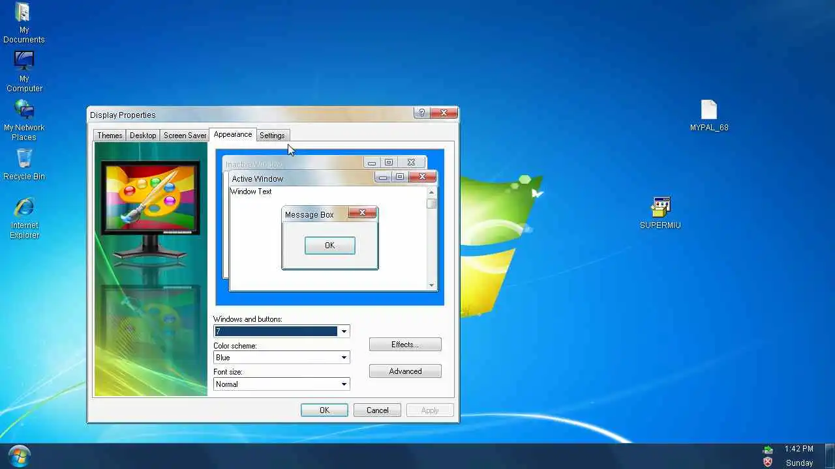Select the My Computer desktop icon
The height and width of the screenshot is (469, 835).
(x=24, y=72)
